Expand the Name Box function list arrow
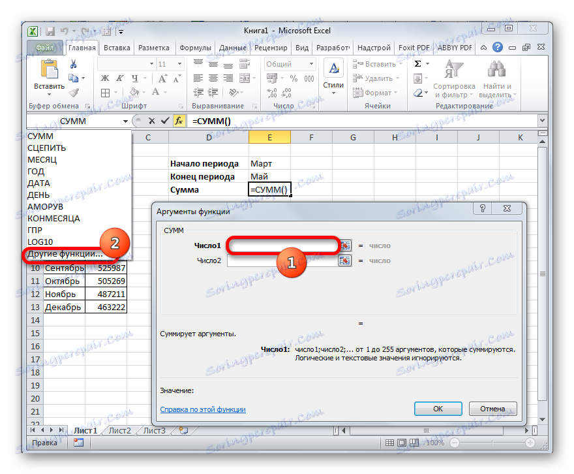This screenshot has height=474, width=574. pyautogui.click(x=125, y=121)
